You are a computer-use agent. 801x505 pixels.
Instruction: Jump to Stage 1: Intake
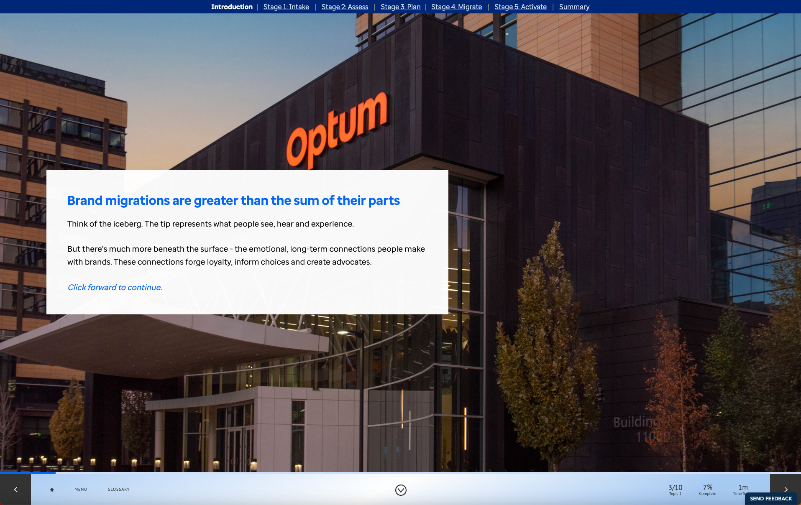point(286,7)
